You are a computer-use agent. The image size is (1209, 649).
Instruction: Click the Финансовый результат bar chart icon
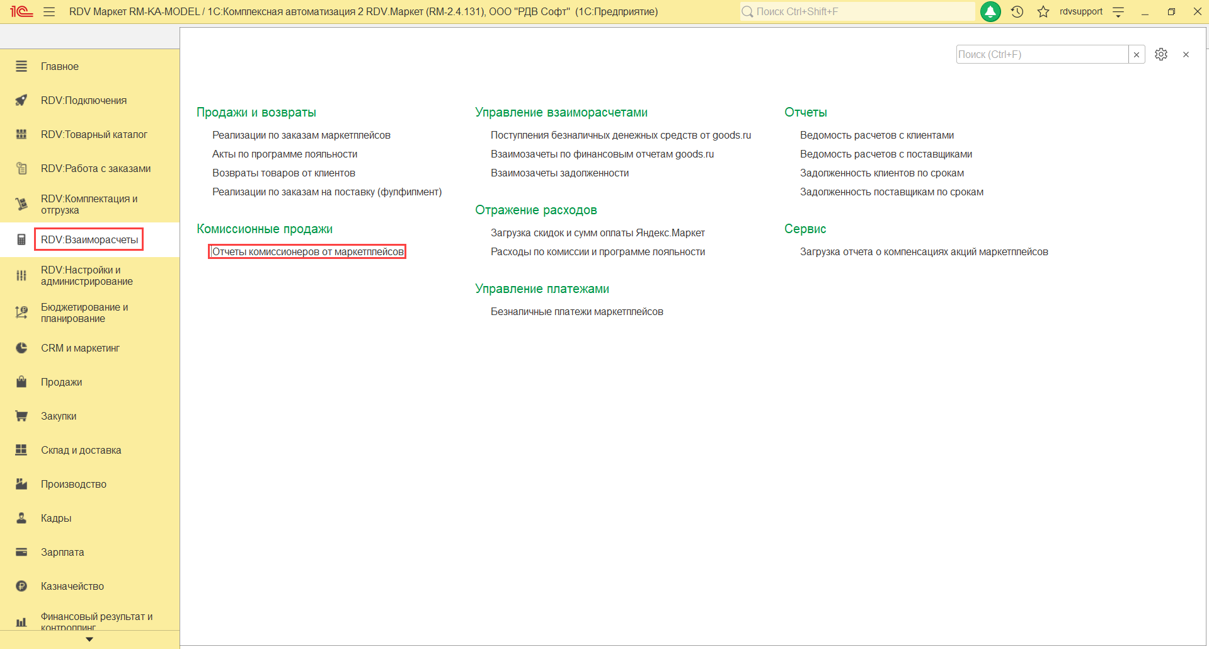click(21, 623)
